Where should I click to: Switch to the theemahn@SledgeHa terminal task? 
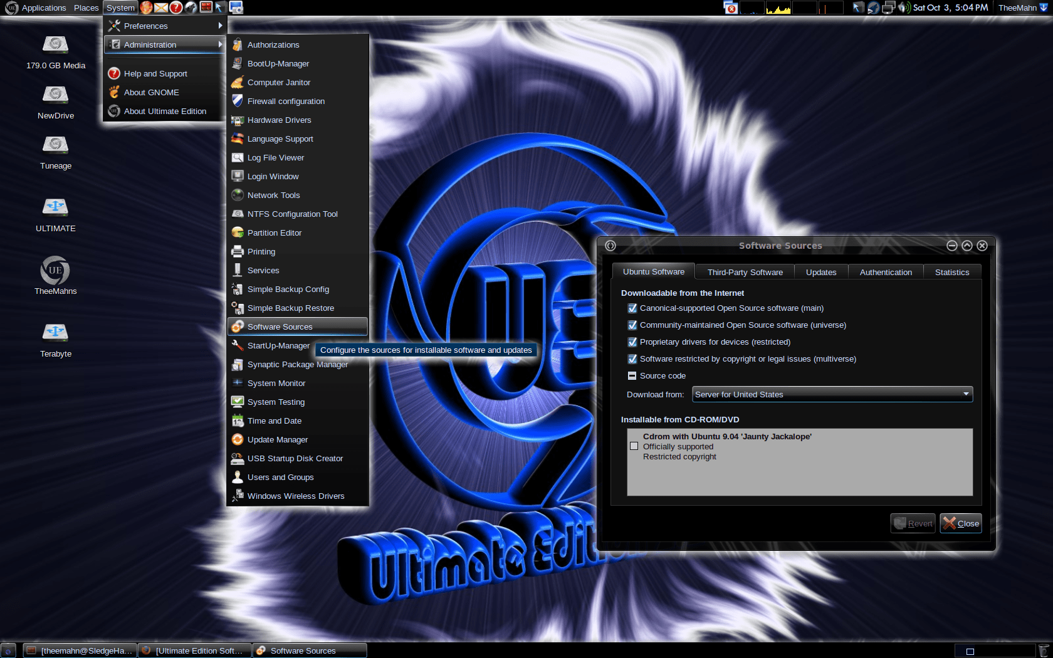click(80, 650)
